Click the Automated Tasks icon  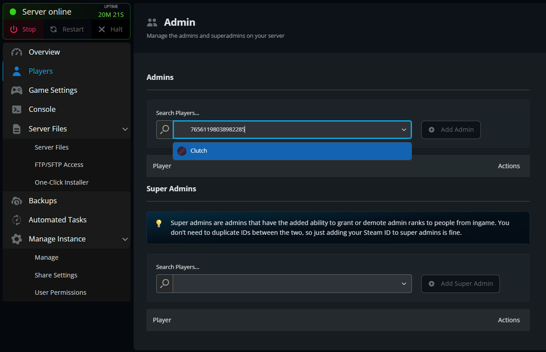tap(17, 220)
